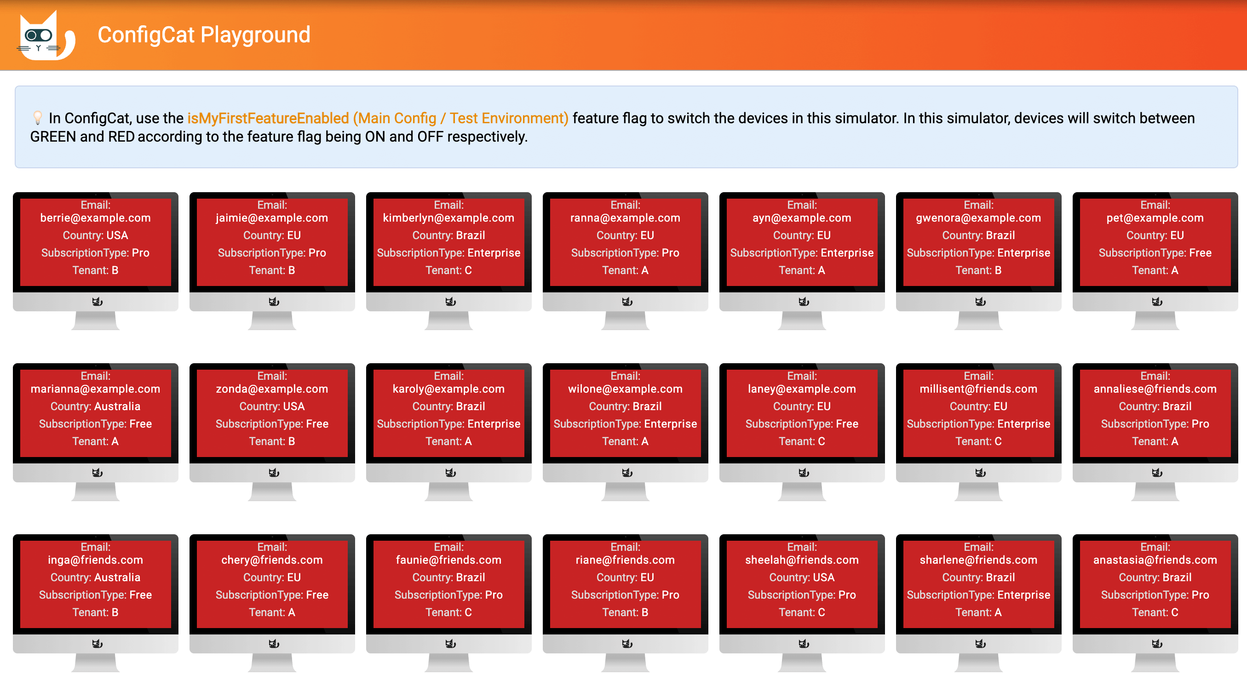Image resolution: width=1247 pixels, height=686 pixels.
Task: Select the chery@friends.com device screen
Action: [272, 584]
